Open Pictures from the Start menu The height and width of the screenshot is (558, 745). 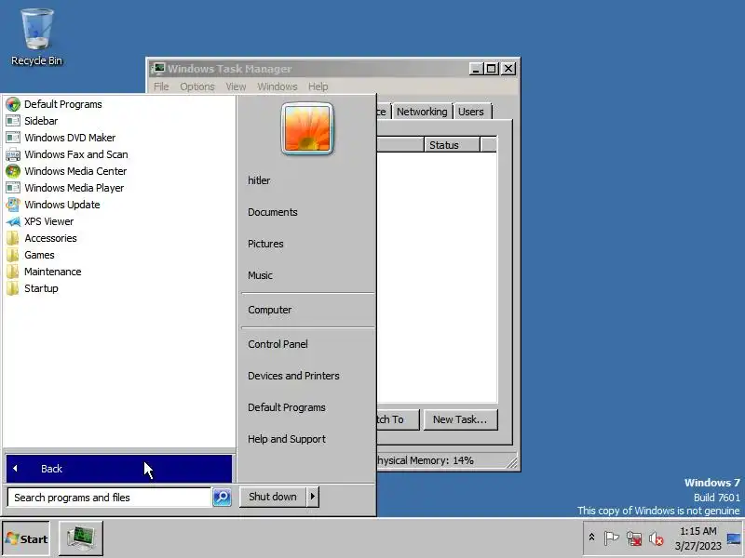point(265,244)
